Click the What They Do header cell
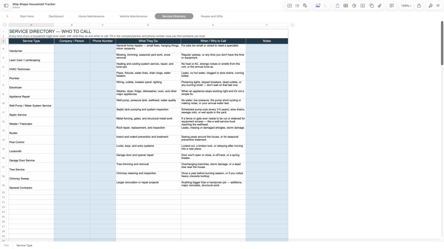The height and width of the screenshot is (249, 444). pos(148,41)
